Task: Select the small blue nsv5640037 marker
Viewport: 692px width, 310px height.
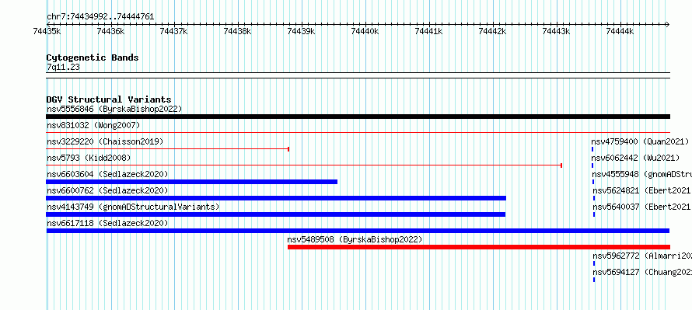Action: coord(594,214)
